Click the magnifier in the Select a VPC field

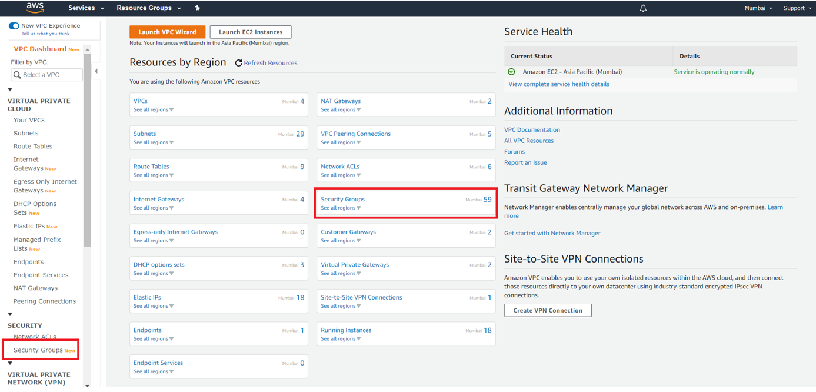point(18,75)
